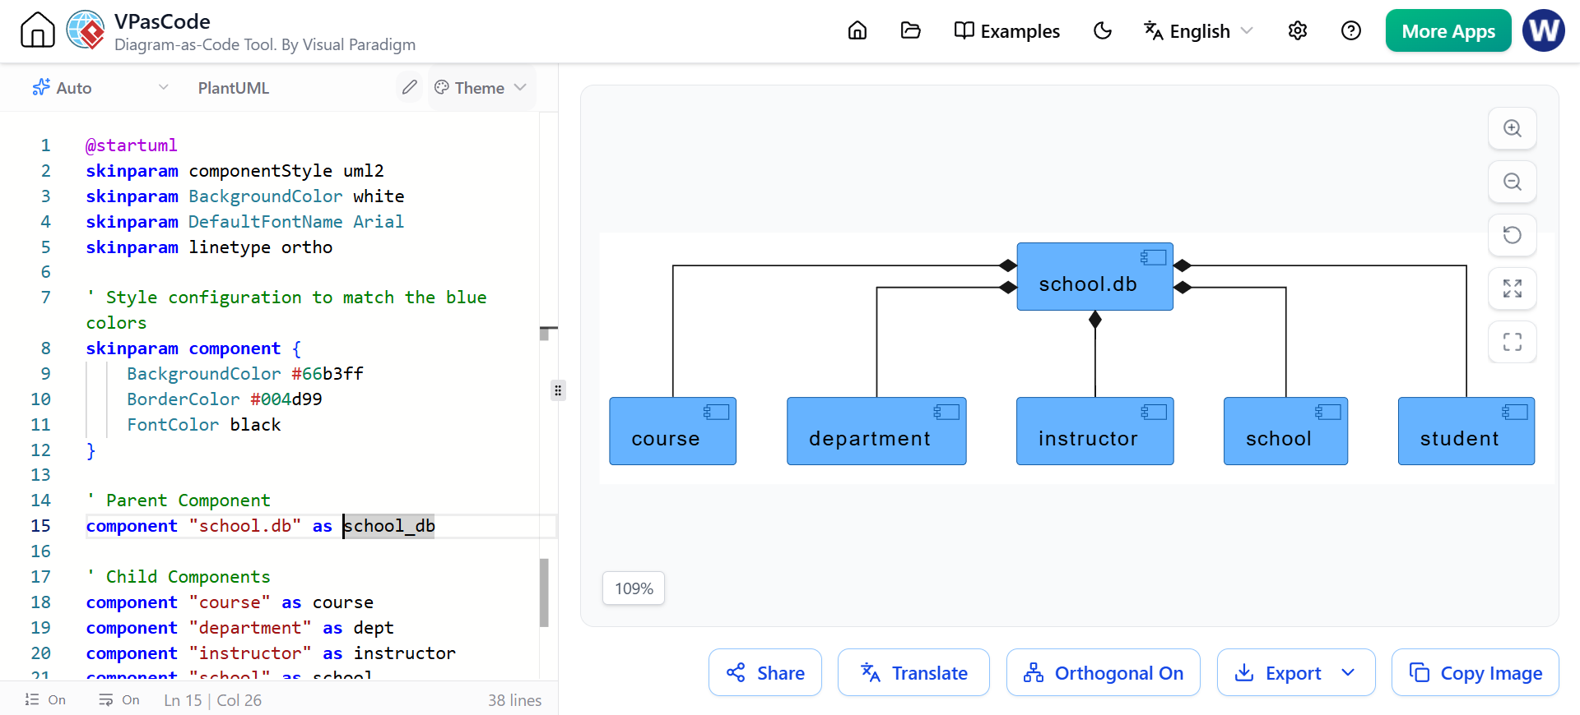This screenshot has height=715, width=1580.
Task: Click the pencil edit icon
Action: point(409,87)
